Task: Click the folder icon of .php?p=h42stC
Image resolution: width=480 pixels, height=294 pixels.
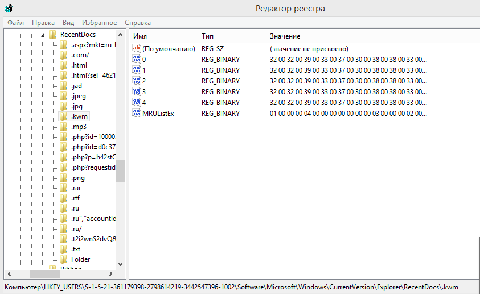Action: coord(63,157)
